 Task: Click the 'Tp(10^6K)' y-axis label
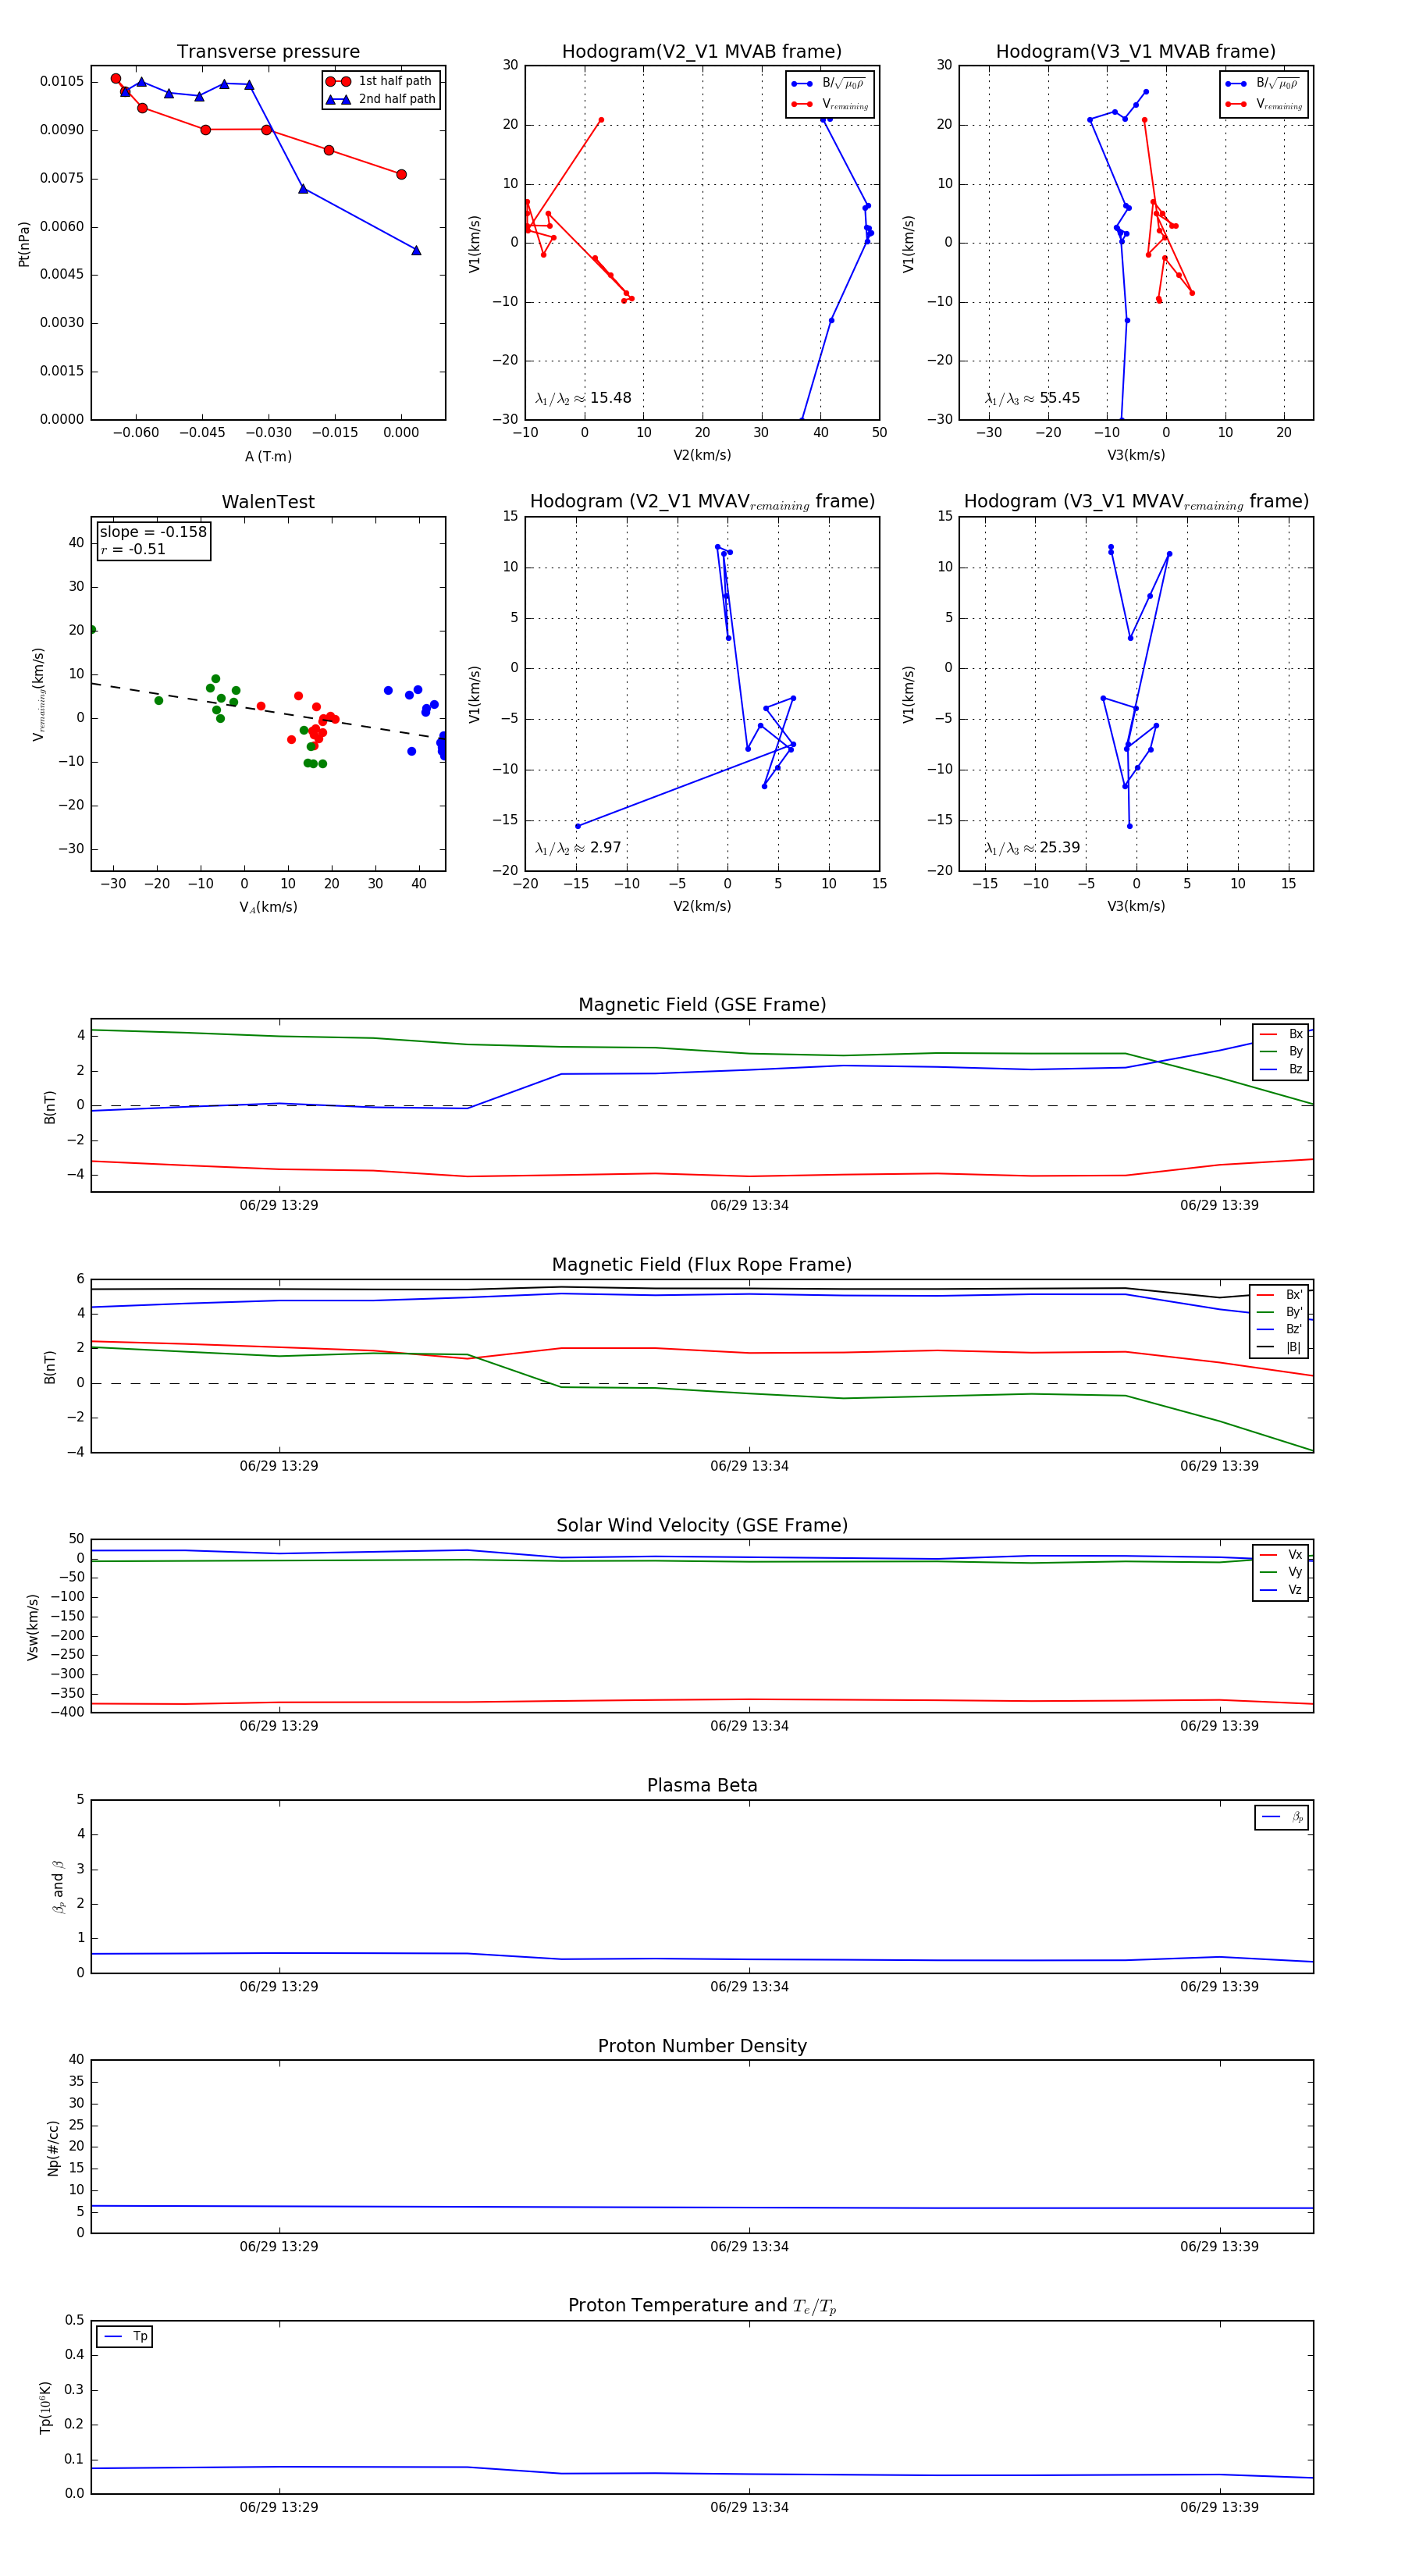(x=45, y=2408)
